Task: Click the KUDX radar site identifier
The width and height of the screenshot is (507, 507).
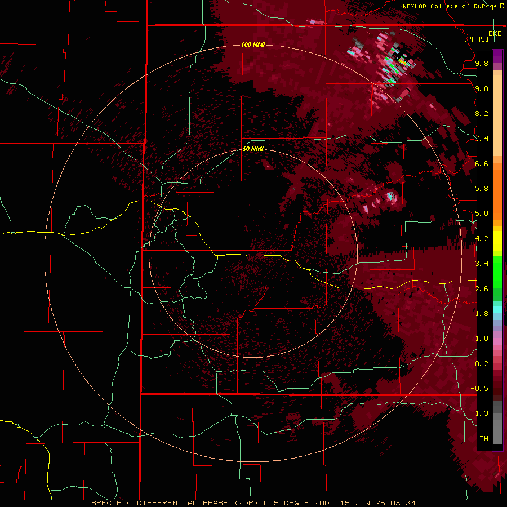Action: tap(325, 503)
